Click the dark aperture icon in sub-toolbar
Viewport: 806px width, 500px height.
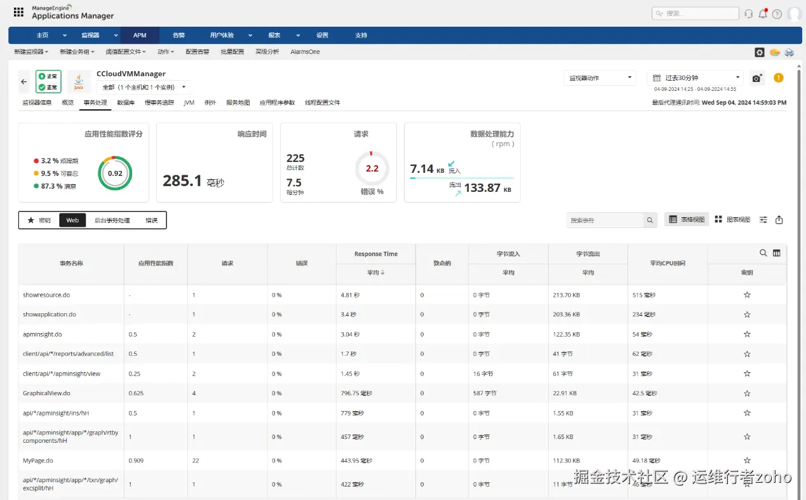point(759,52)
